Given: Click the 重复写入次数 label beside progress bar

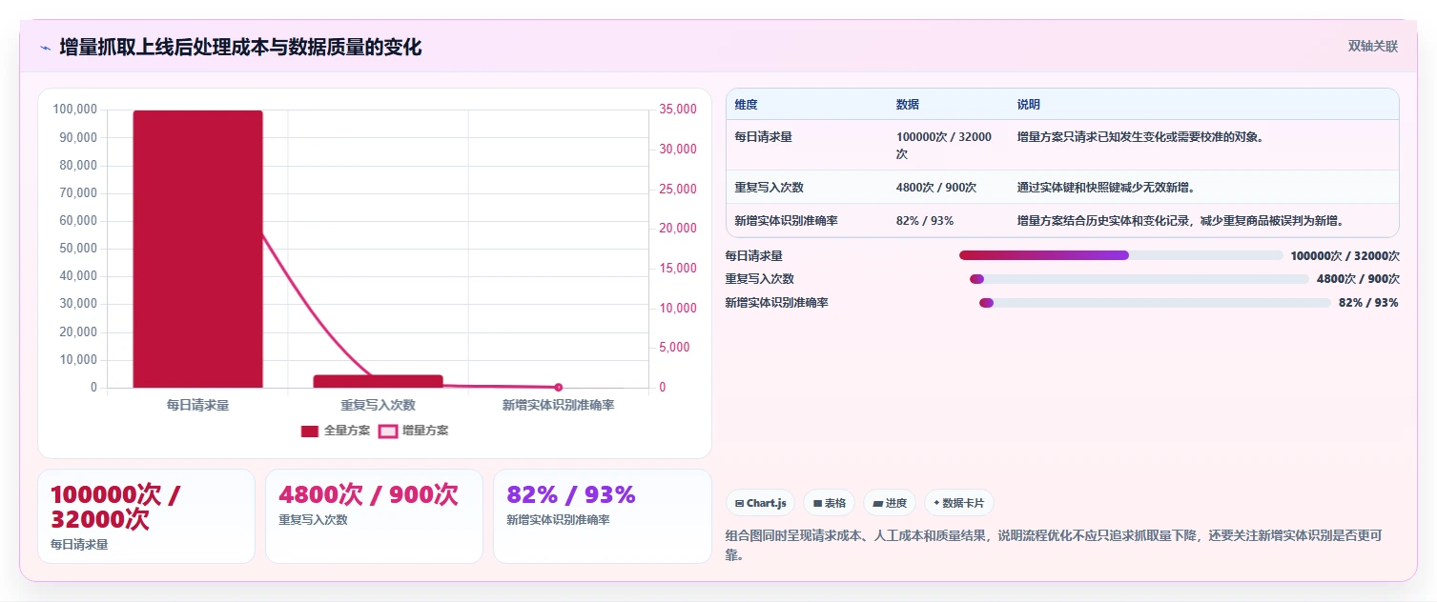Looking at the screenshot, I should point(759,279).
